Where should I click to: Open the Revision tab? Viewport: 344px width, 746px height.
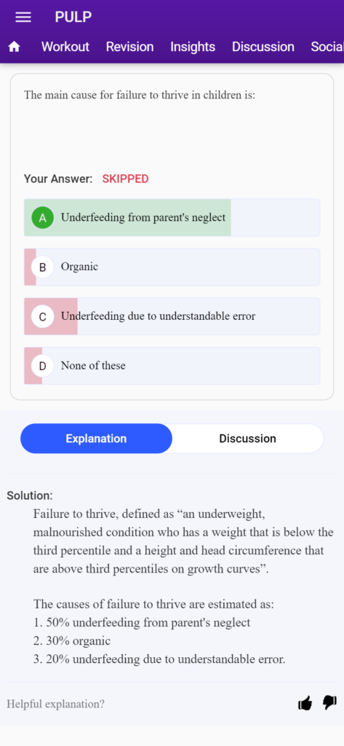pyautogui.click(x=129, y=47)
